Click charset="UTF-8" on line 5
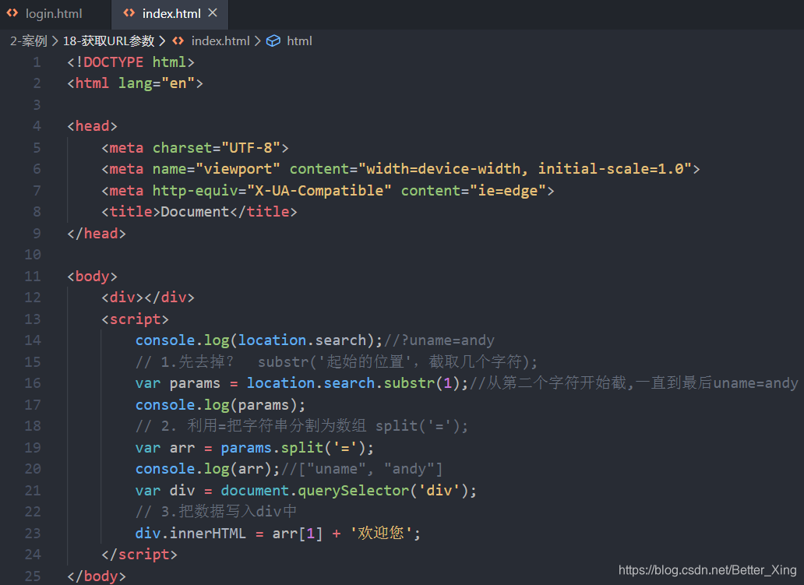 217,148
